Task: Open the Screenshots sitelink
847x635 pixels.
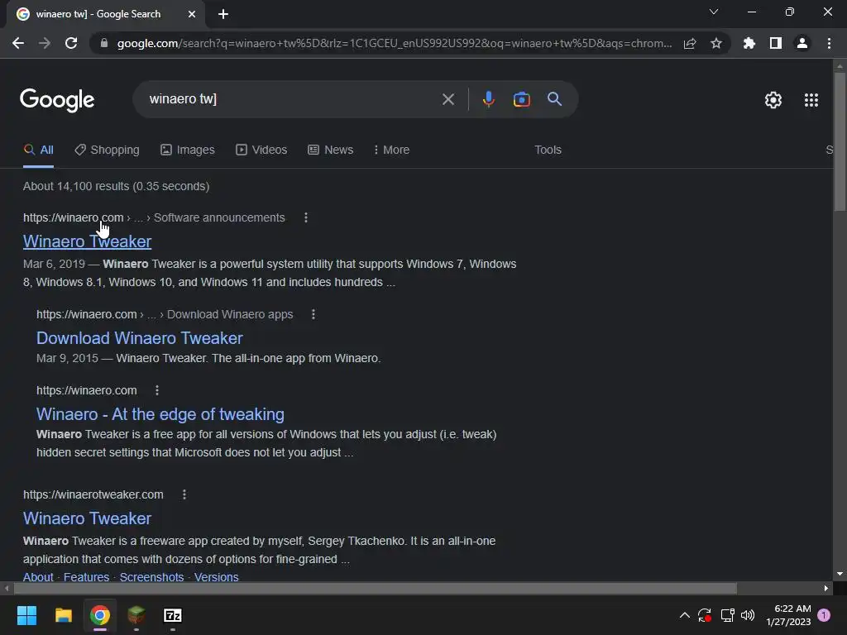Action: point(152,576)
